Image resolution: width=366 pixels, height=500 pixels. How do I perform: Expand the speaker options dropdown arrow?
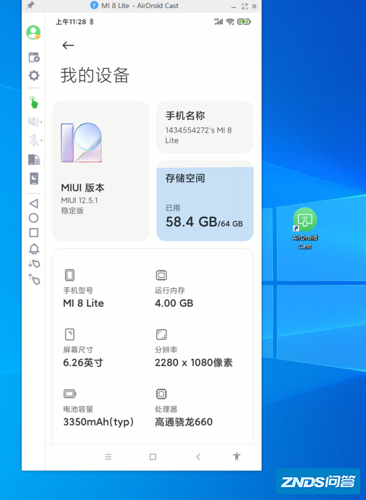(41, 122)
